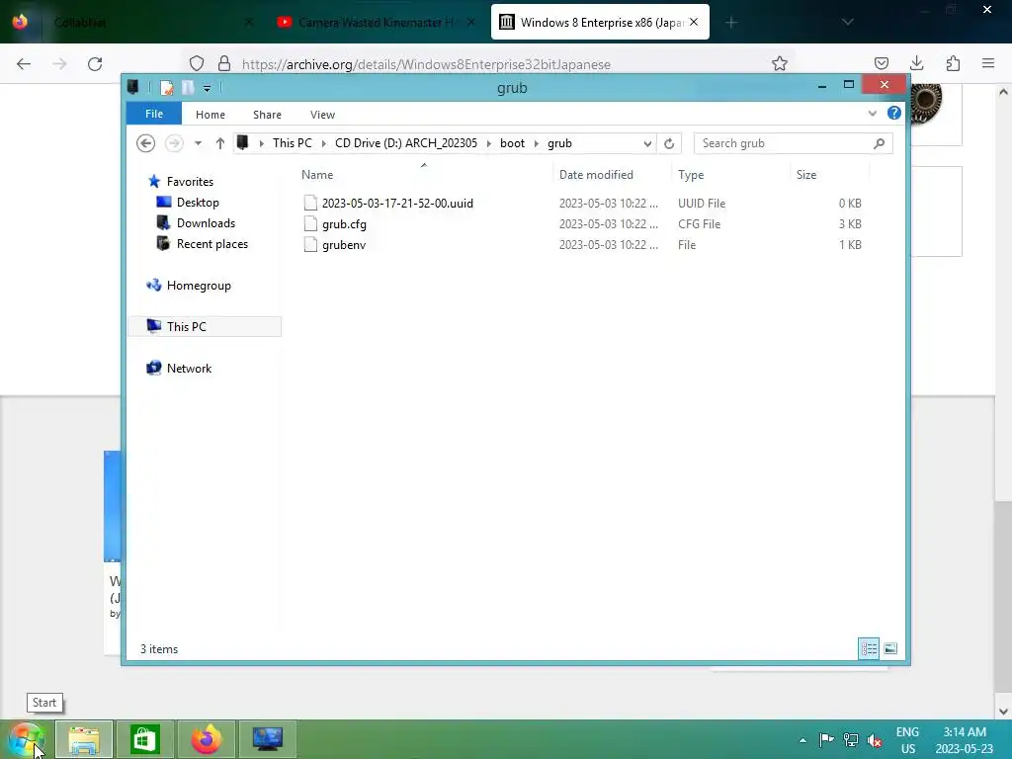
Task: Click muted volume tray icon
Action: 875,740
